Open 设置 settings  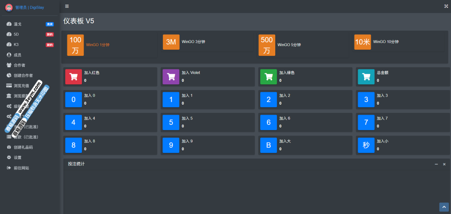[17, 157]
